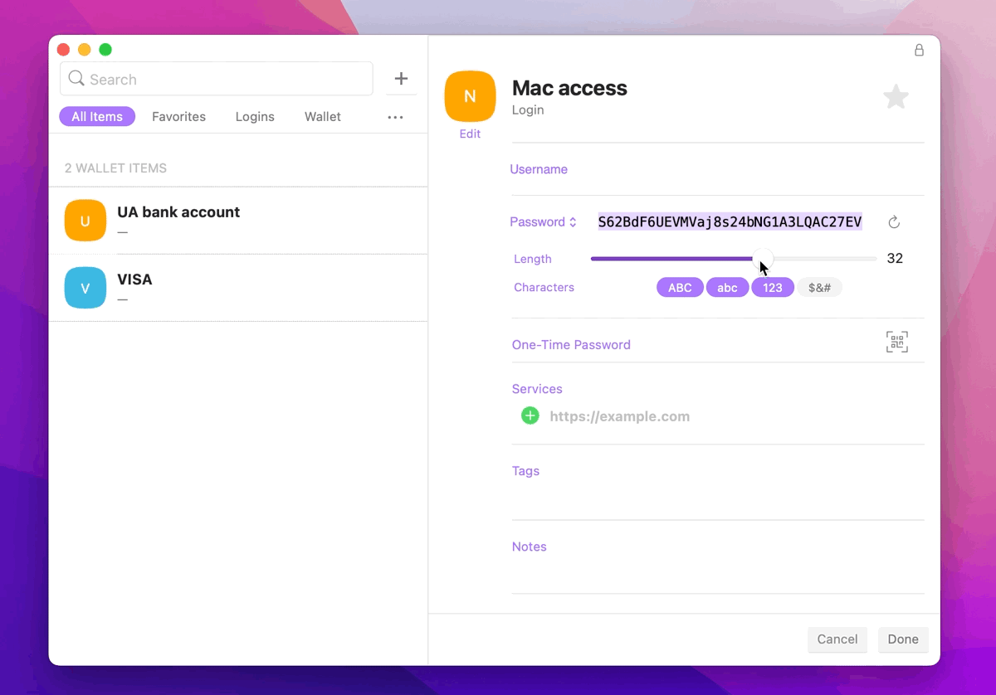The image size is (996, 695).
Task: Open the more filters ellipsis menu
Action: pyautogui.click(x=395, y=117)
